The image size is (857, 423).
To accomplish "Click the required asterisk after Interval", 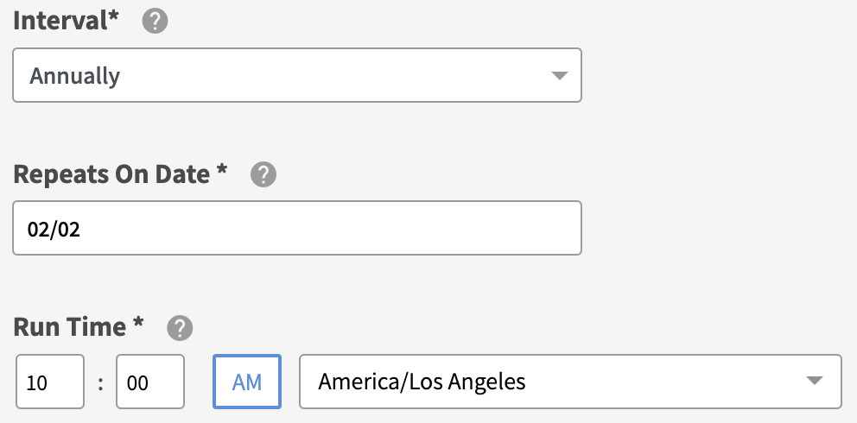I will [114, 19].
